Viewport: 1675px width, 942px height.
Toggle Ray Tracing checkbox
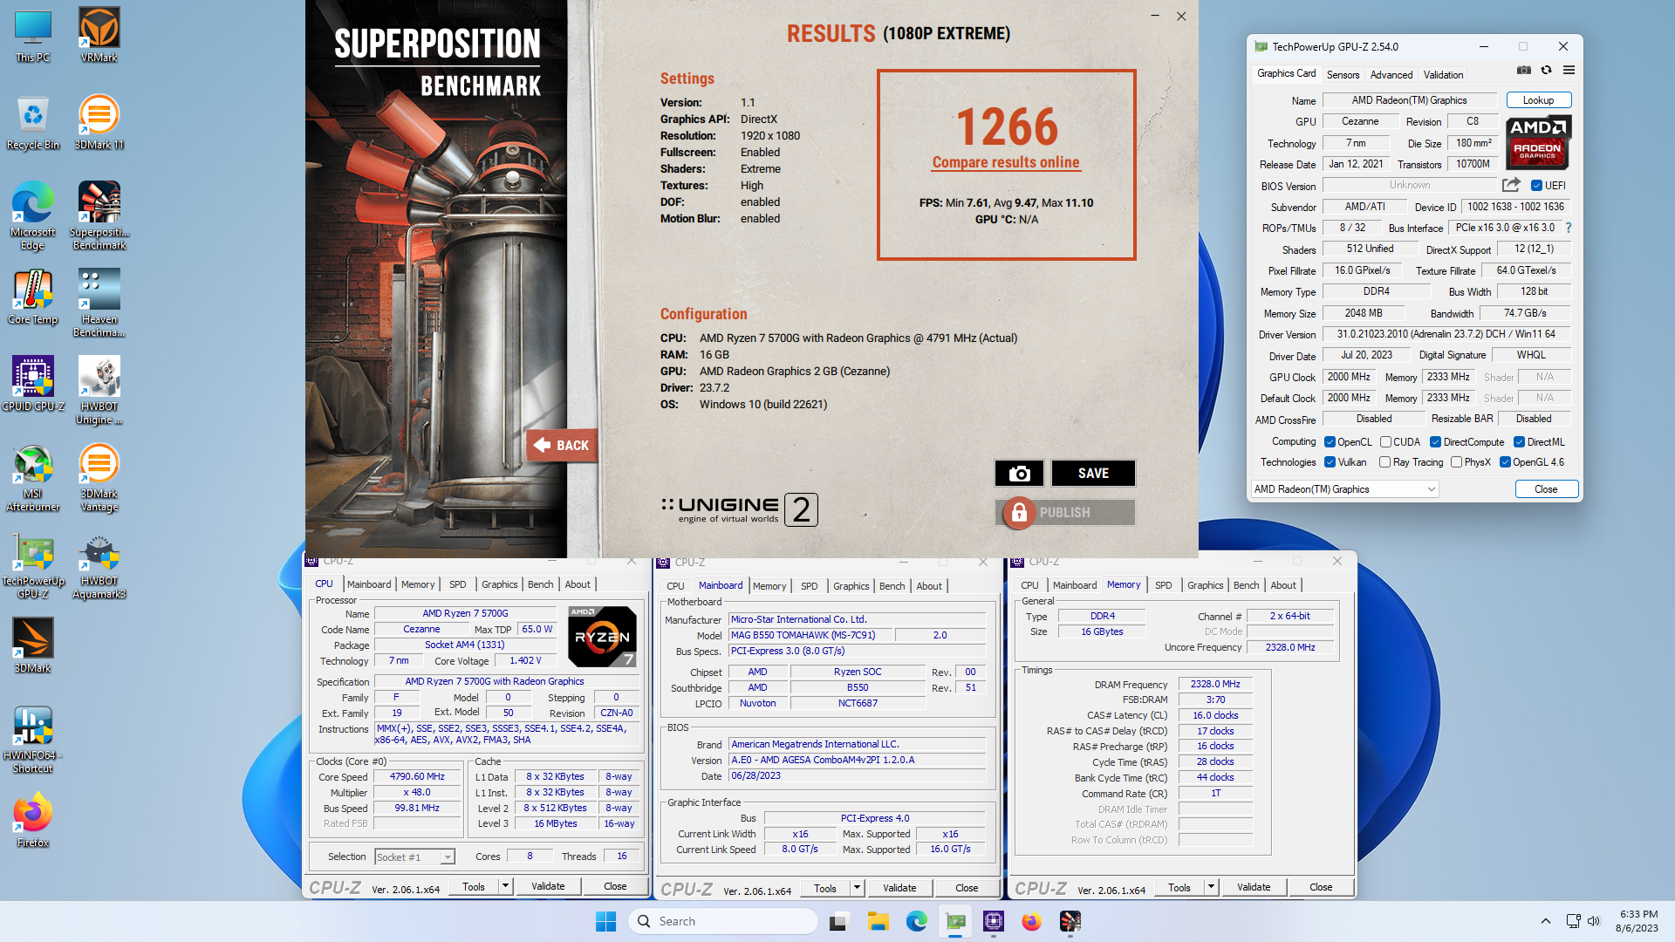point(1384,462)
